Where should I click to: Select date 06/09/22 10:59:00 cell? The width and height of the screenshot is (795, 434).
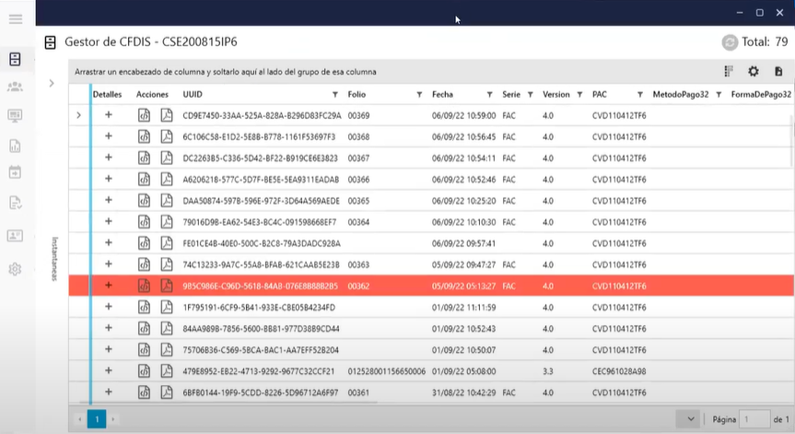click(464, 115)
